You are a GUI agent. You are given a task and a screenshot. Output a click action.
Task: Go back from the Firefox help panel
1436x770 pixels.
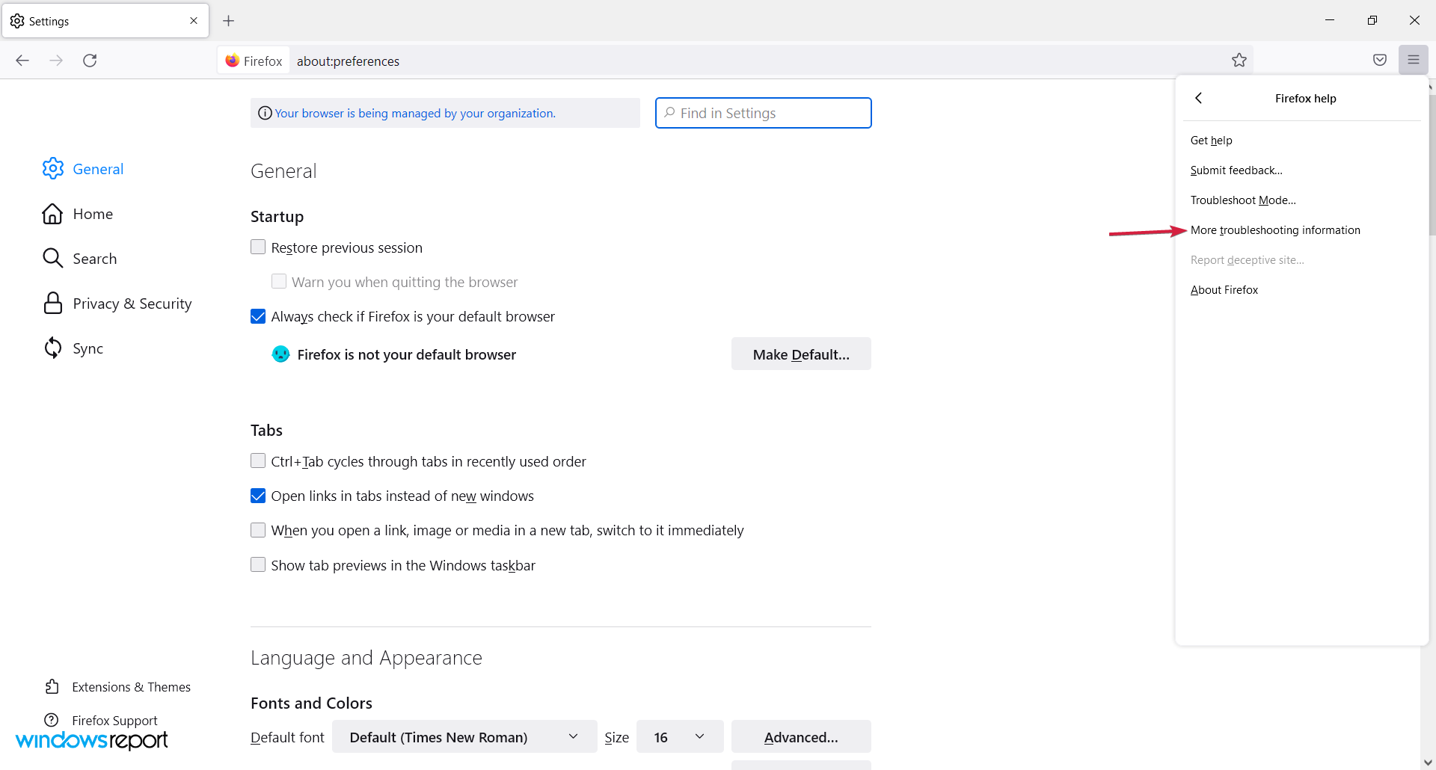click(x=1199, y=98)
